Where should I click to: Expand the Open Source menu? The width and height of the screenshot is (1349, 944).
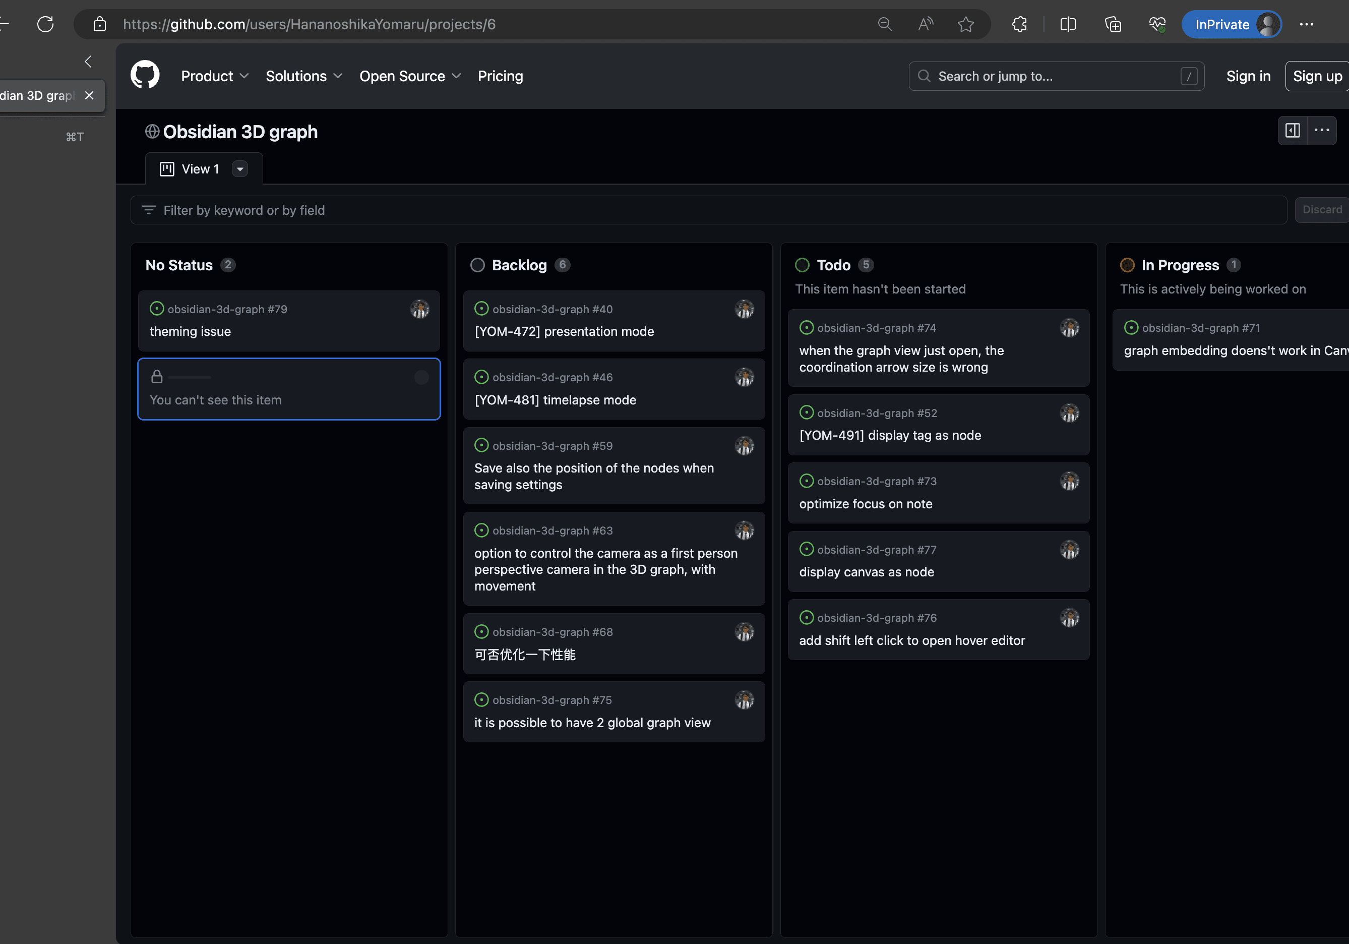(410, 76)
